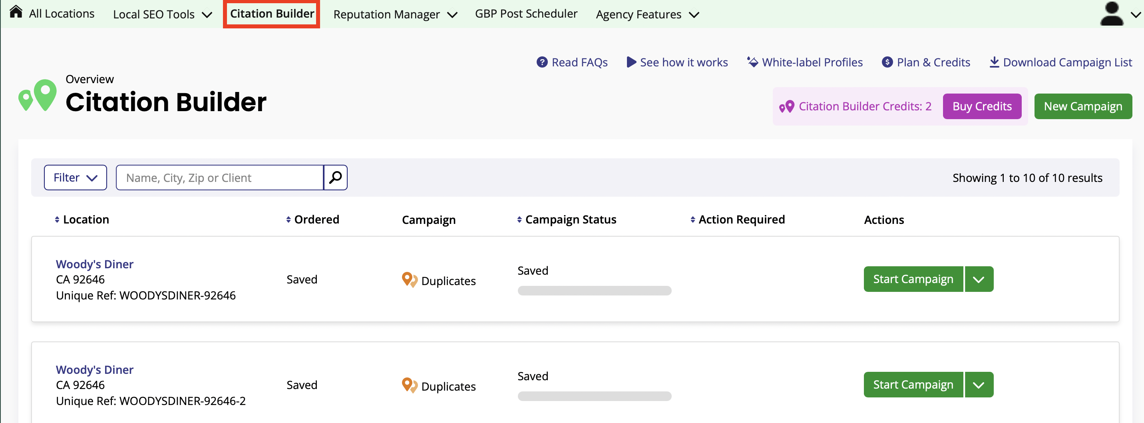
Task: Switch to the Citation Builder tab
Action: [271, 13]
